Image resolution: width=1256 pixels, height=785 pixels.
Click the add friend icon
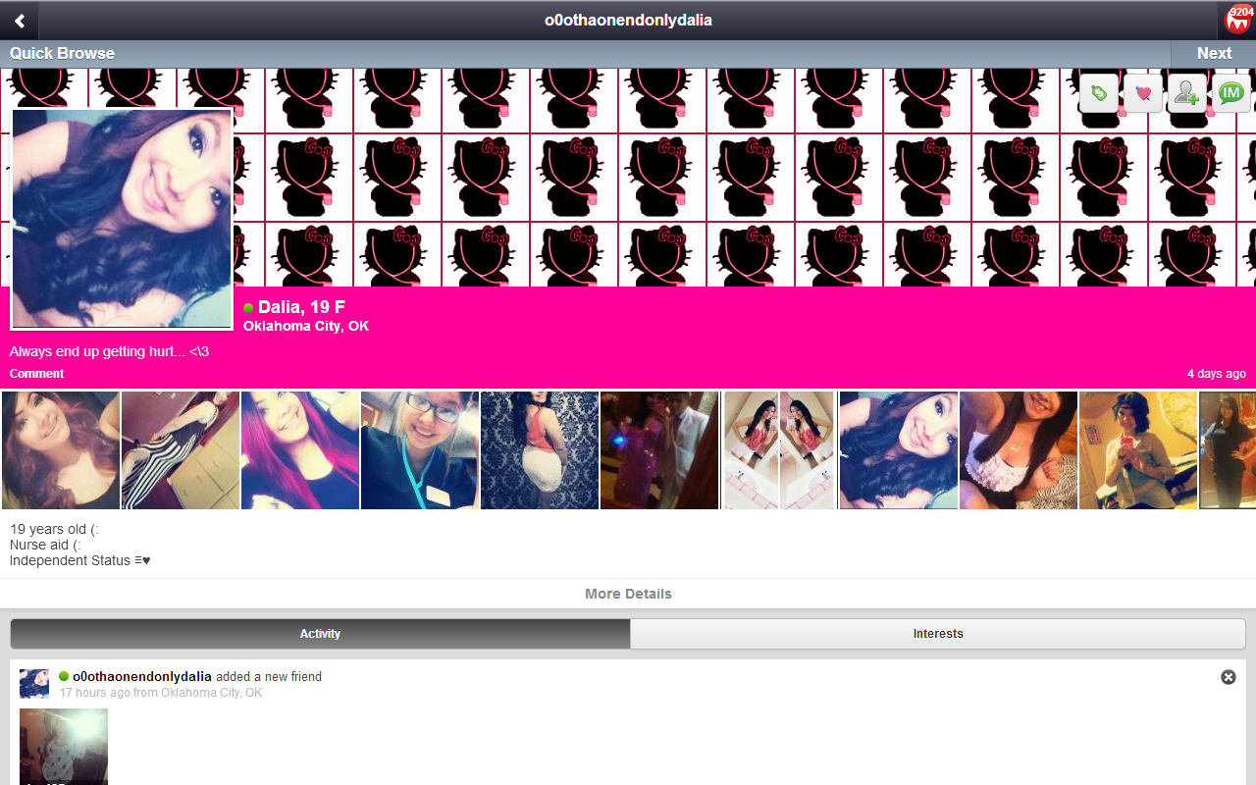point(1187,93)
